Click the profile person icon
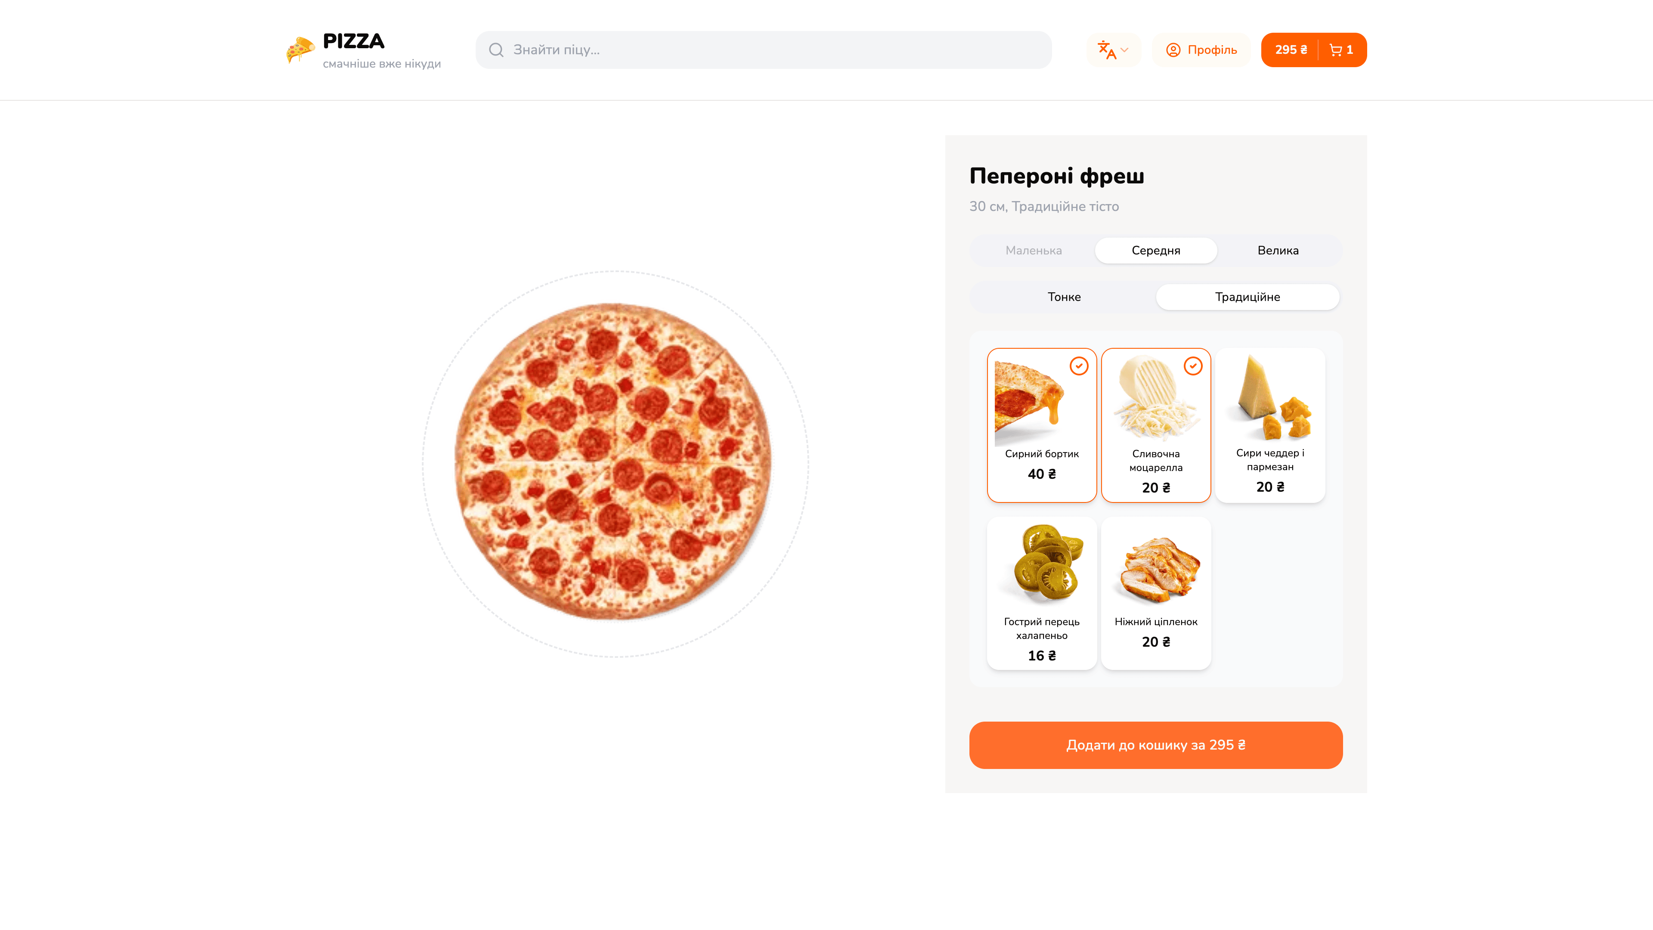The width and height of the screenshot is (1653, 930). 1174,50
